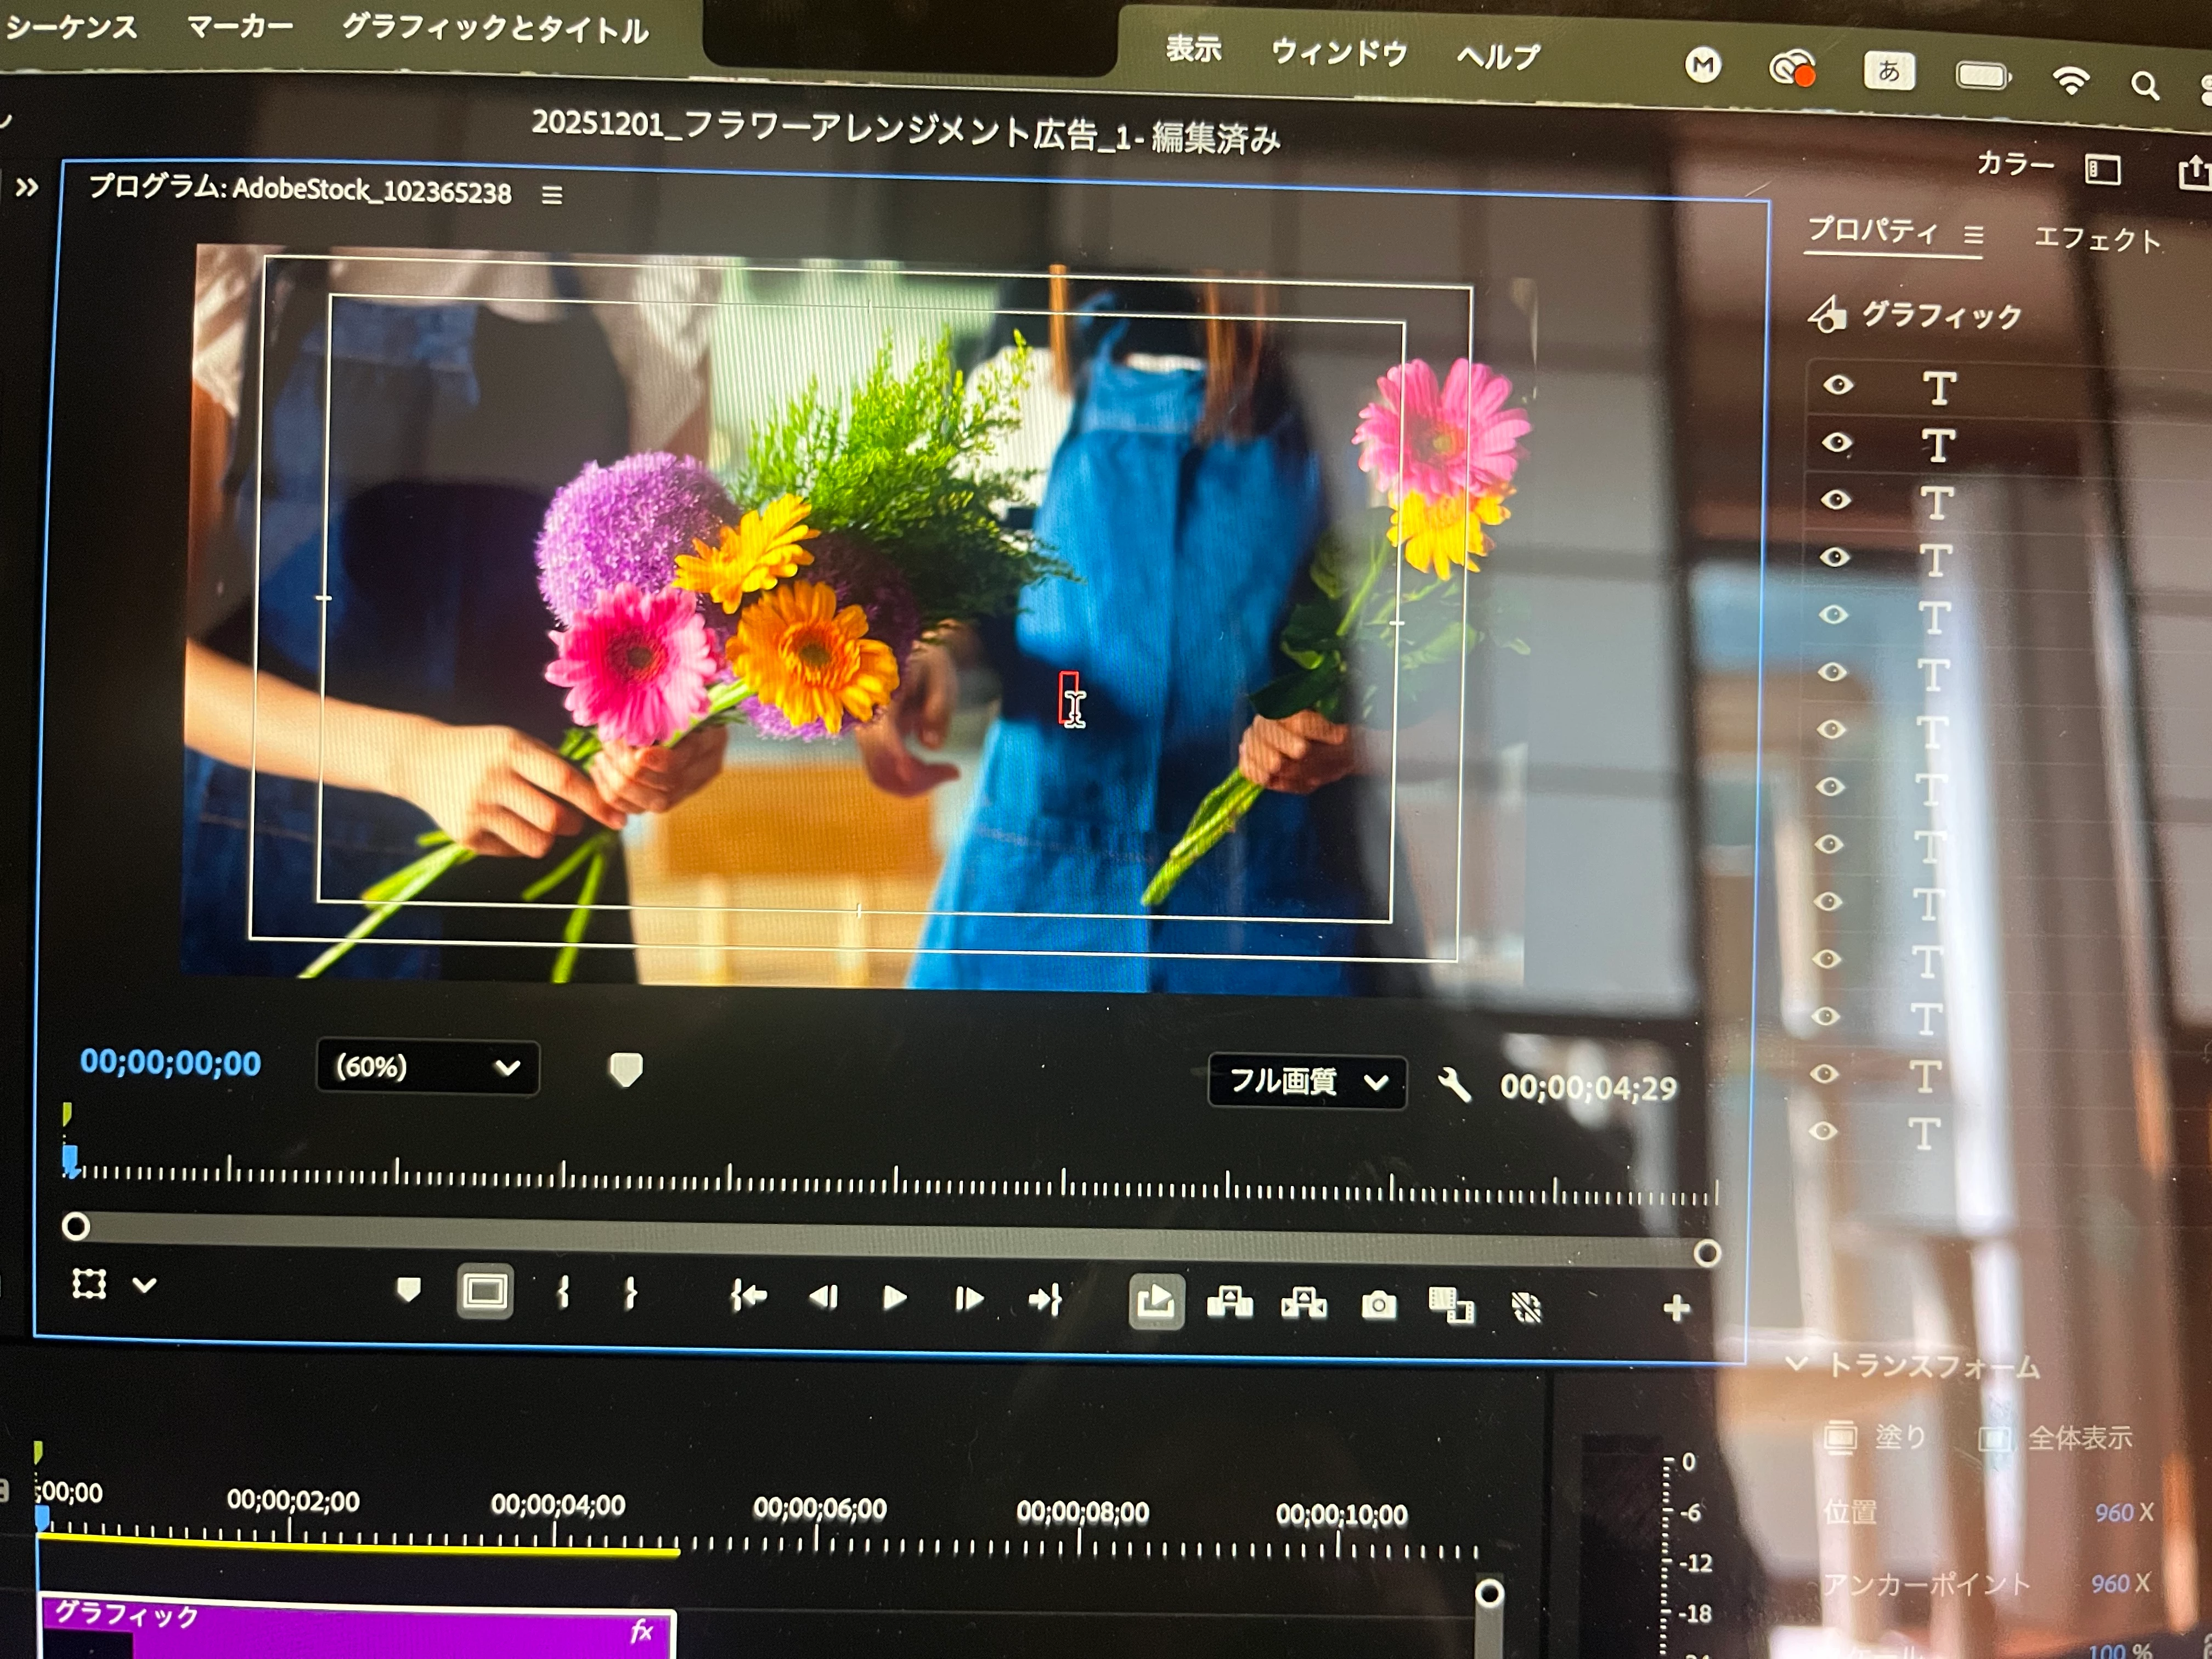The image size is (2212, 1659).
Task: Export a frame with camera icon
Action: pyautogui.click(x=1378, y=1305)
